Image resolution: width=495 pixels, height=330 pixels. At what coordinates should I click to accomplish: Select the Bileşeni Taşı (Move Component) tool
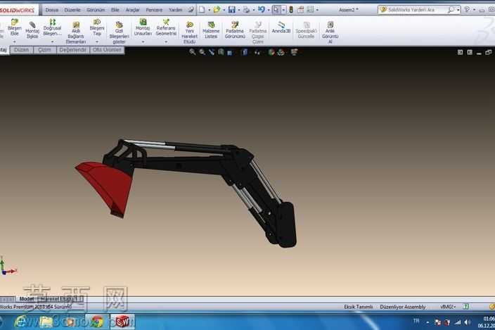tap(97, 27)
